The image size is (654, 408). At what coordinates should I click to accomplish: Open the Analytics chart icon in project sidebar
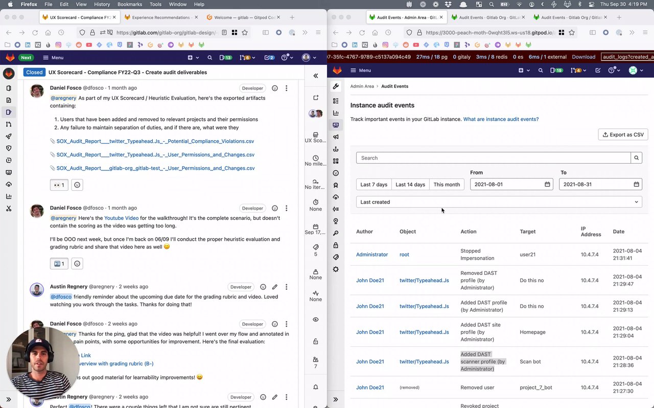9,196
